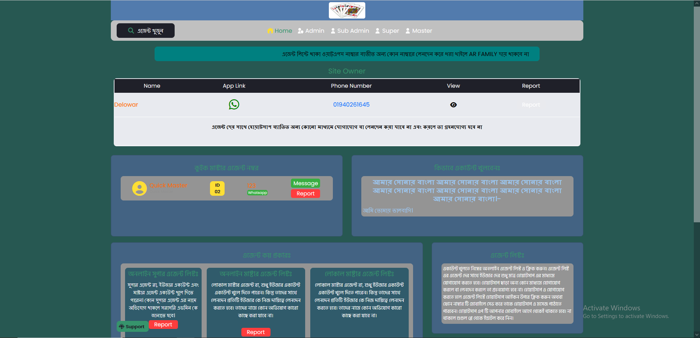Click the playing cards logo
This screenshot has width=700, height=338.
point(347,10)
